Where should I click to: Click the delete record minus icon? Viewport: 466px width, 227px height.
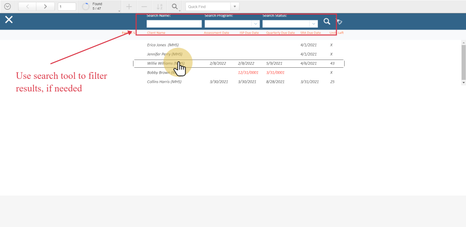144,7
